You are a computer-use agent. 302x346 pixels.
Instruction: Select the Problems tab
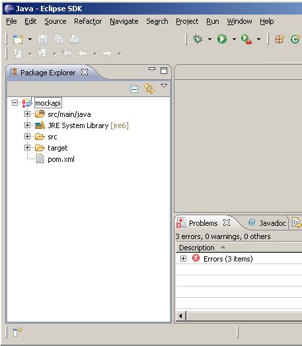click(204, 223)
